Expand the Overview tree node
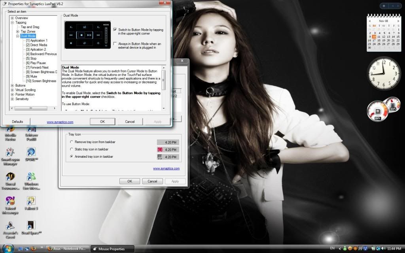This screenshot has height=253, width=405. [x=12, y=18]
